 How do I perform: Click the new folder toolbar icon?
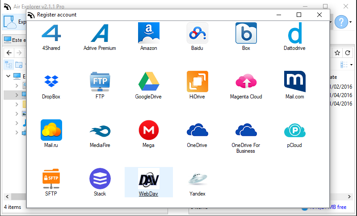(19, 65)
